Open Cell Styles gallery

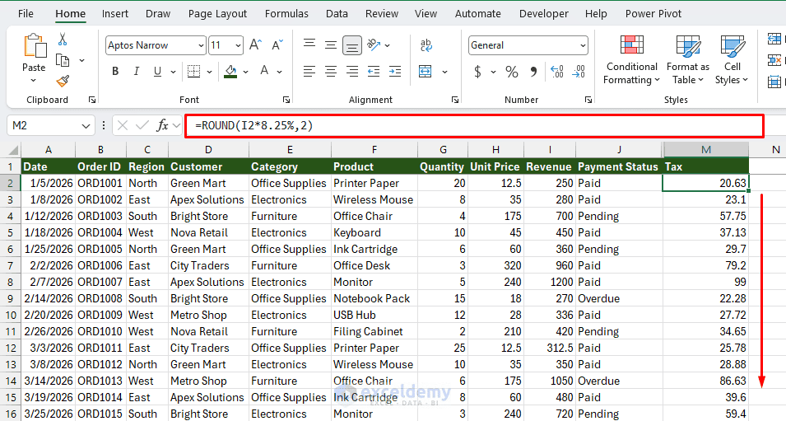tap(732, 59)
